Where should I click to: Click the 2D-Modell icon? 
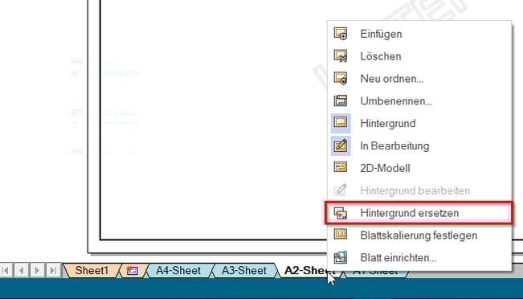(341, 167)
